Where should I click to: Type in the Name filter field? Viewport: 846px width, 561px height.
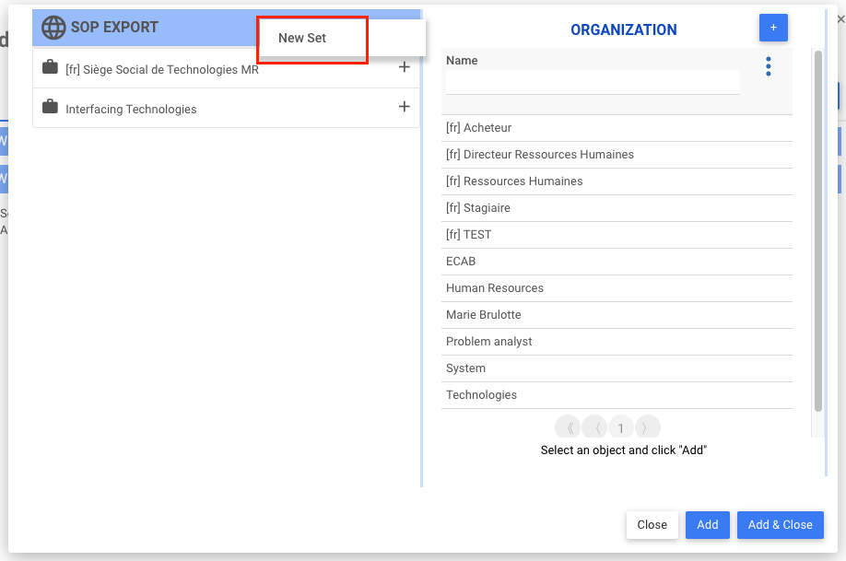pyautogui.click(x=593, y=82)
